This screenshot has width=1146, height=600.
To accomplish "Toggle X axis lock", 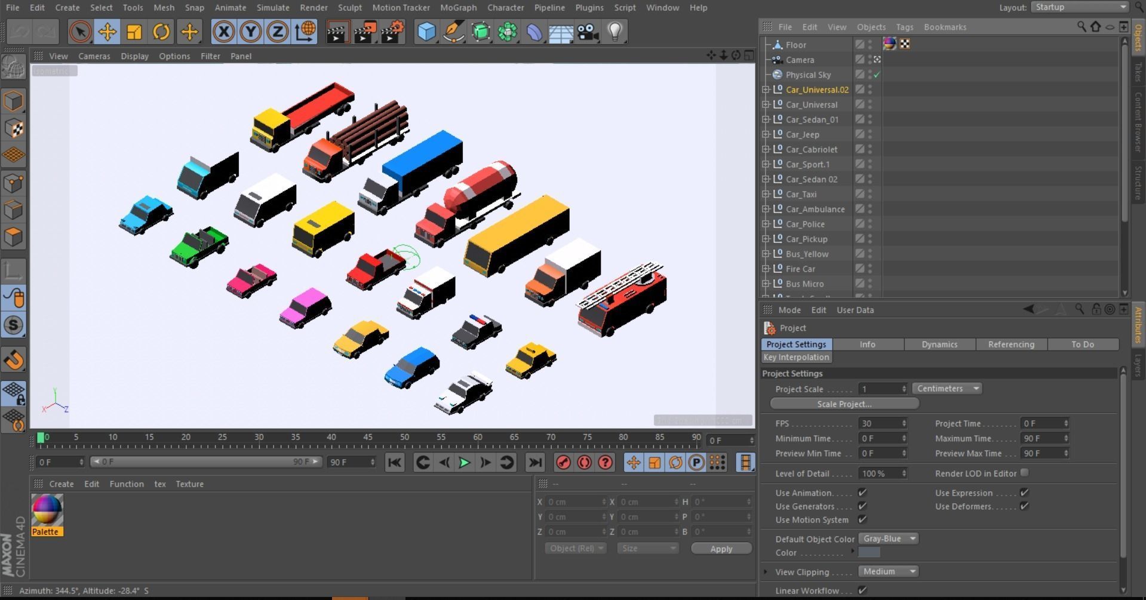I will click(x=223, y=32).
